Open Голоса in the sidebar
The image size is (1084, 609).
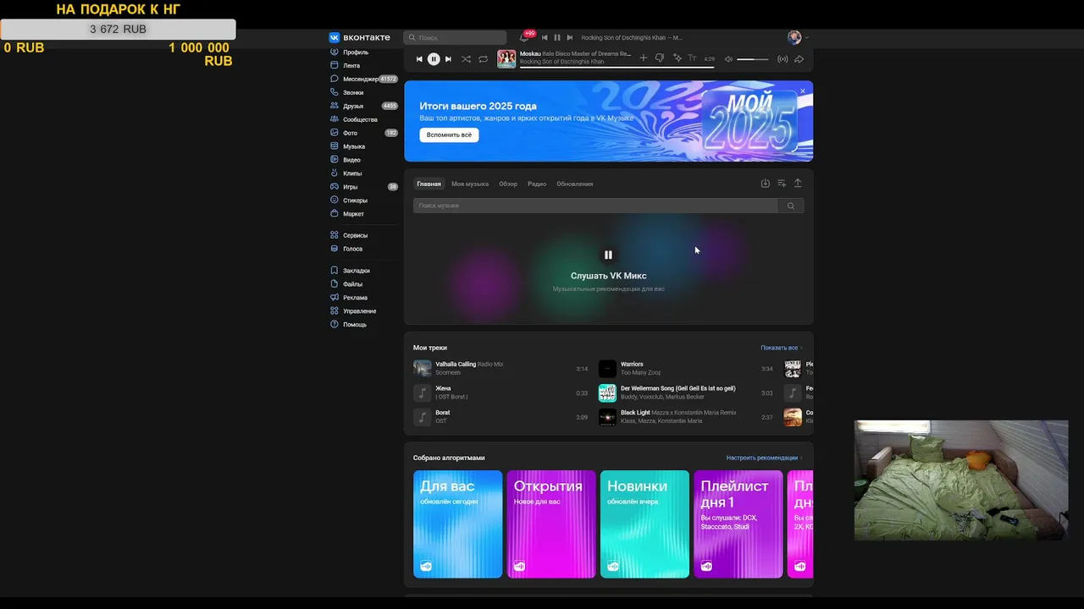(352, 249)
